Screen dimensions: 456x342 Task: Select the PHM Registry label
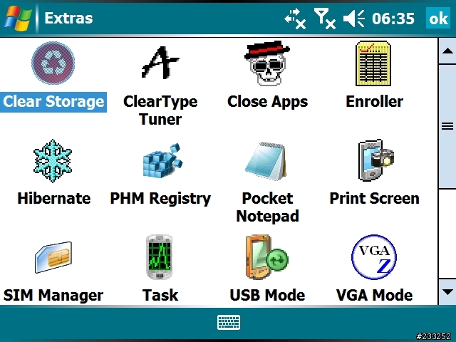160,199
